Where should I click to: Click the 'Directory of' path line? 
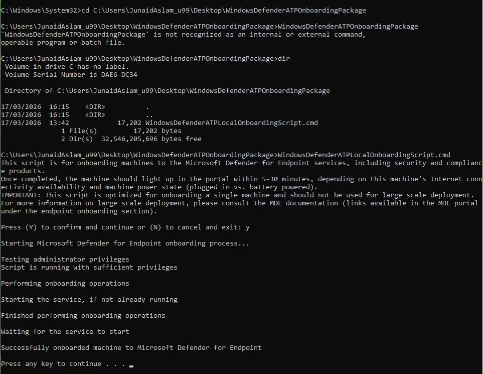167,91
